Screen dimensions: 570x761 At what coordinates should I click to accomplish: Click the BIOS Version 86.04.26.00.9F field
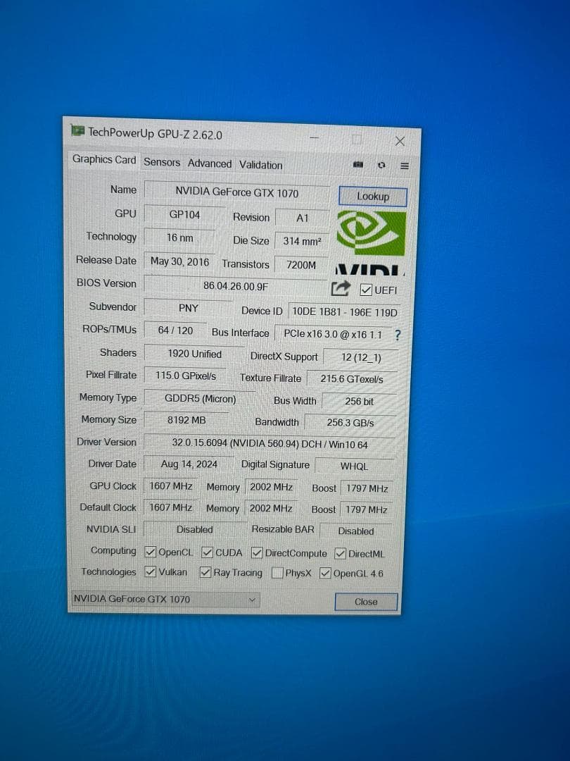coord(236,286)
